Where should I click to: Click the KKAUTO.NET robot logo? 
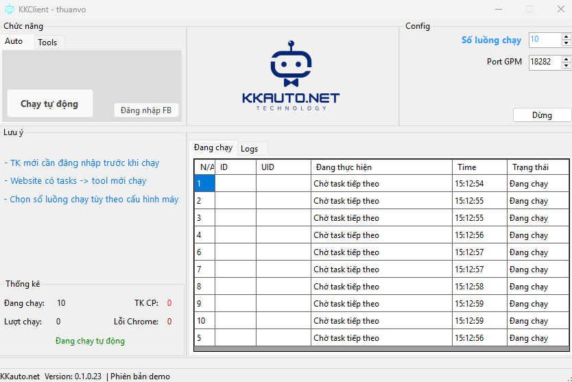coord(291,75)
